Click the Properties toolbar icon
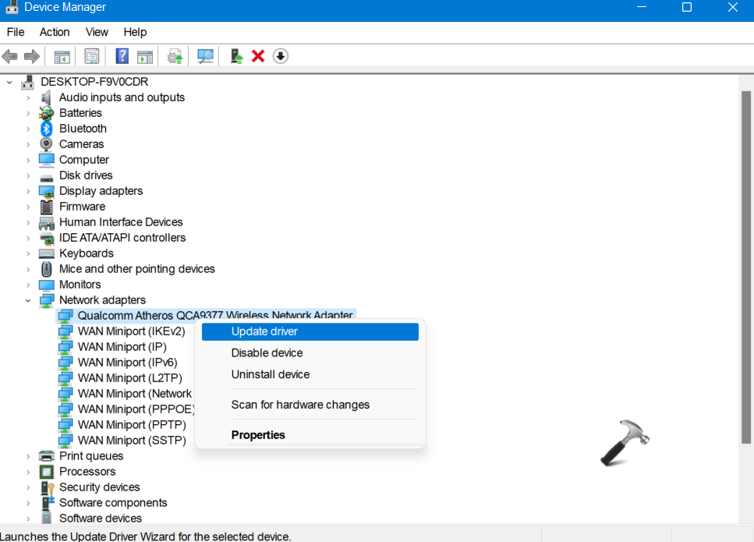 92,56
